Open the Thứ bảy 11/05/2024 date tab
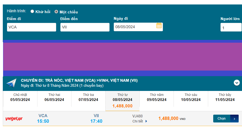Screen dimensions: 242x135 click(x=225, y=97)
